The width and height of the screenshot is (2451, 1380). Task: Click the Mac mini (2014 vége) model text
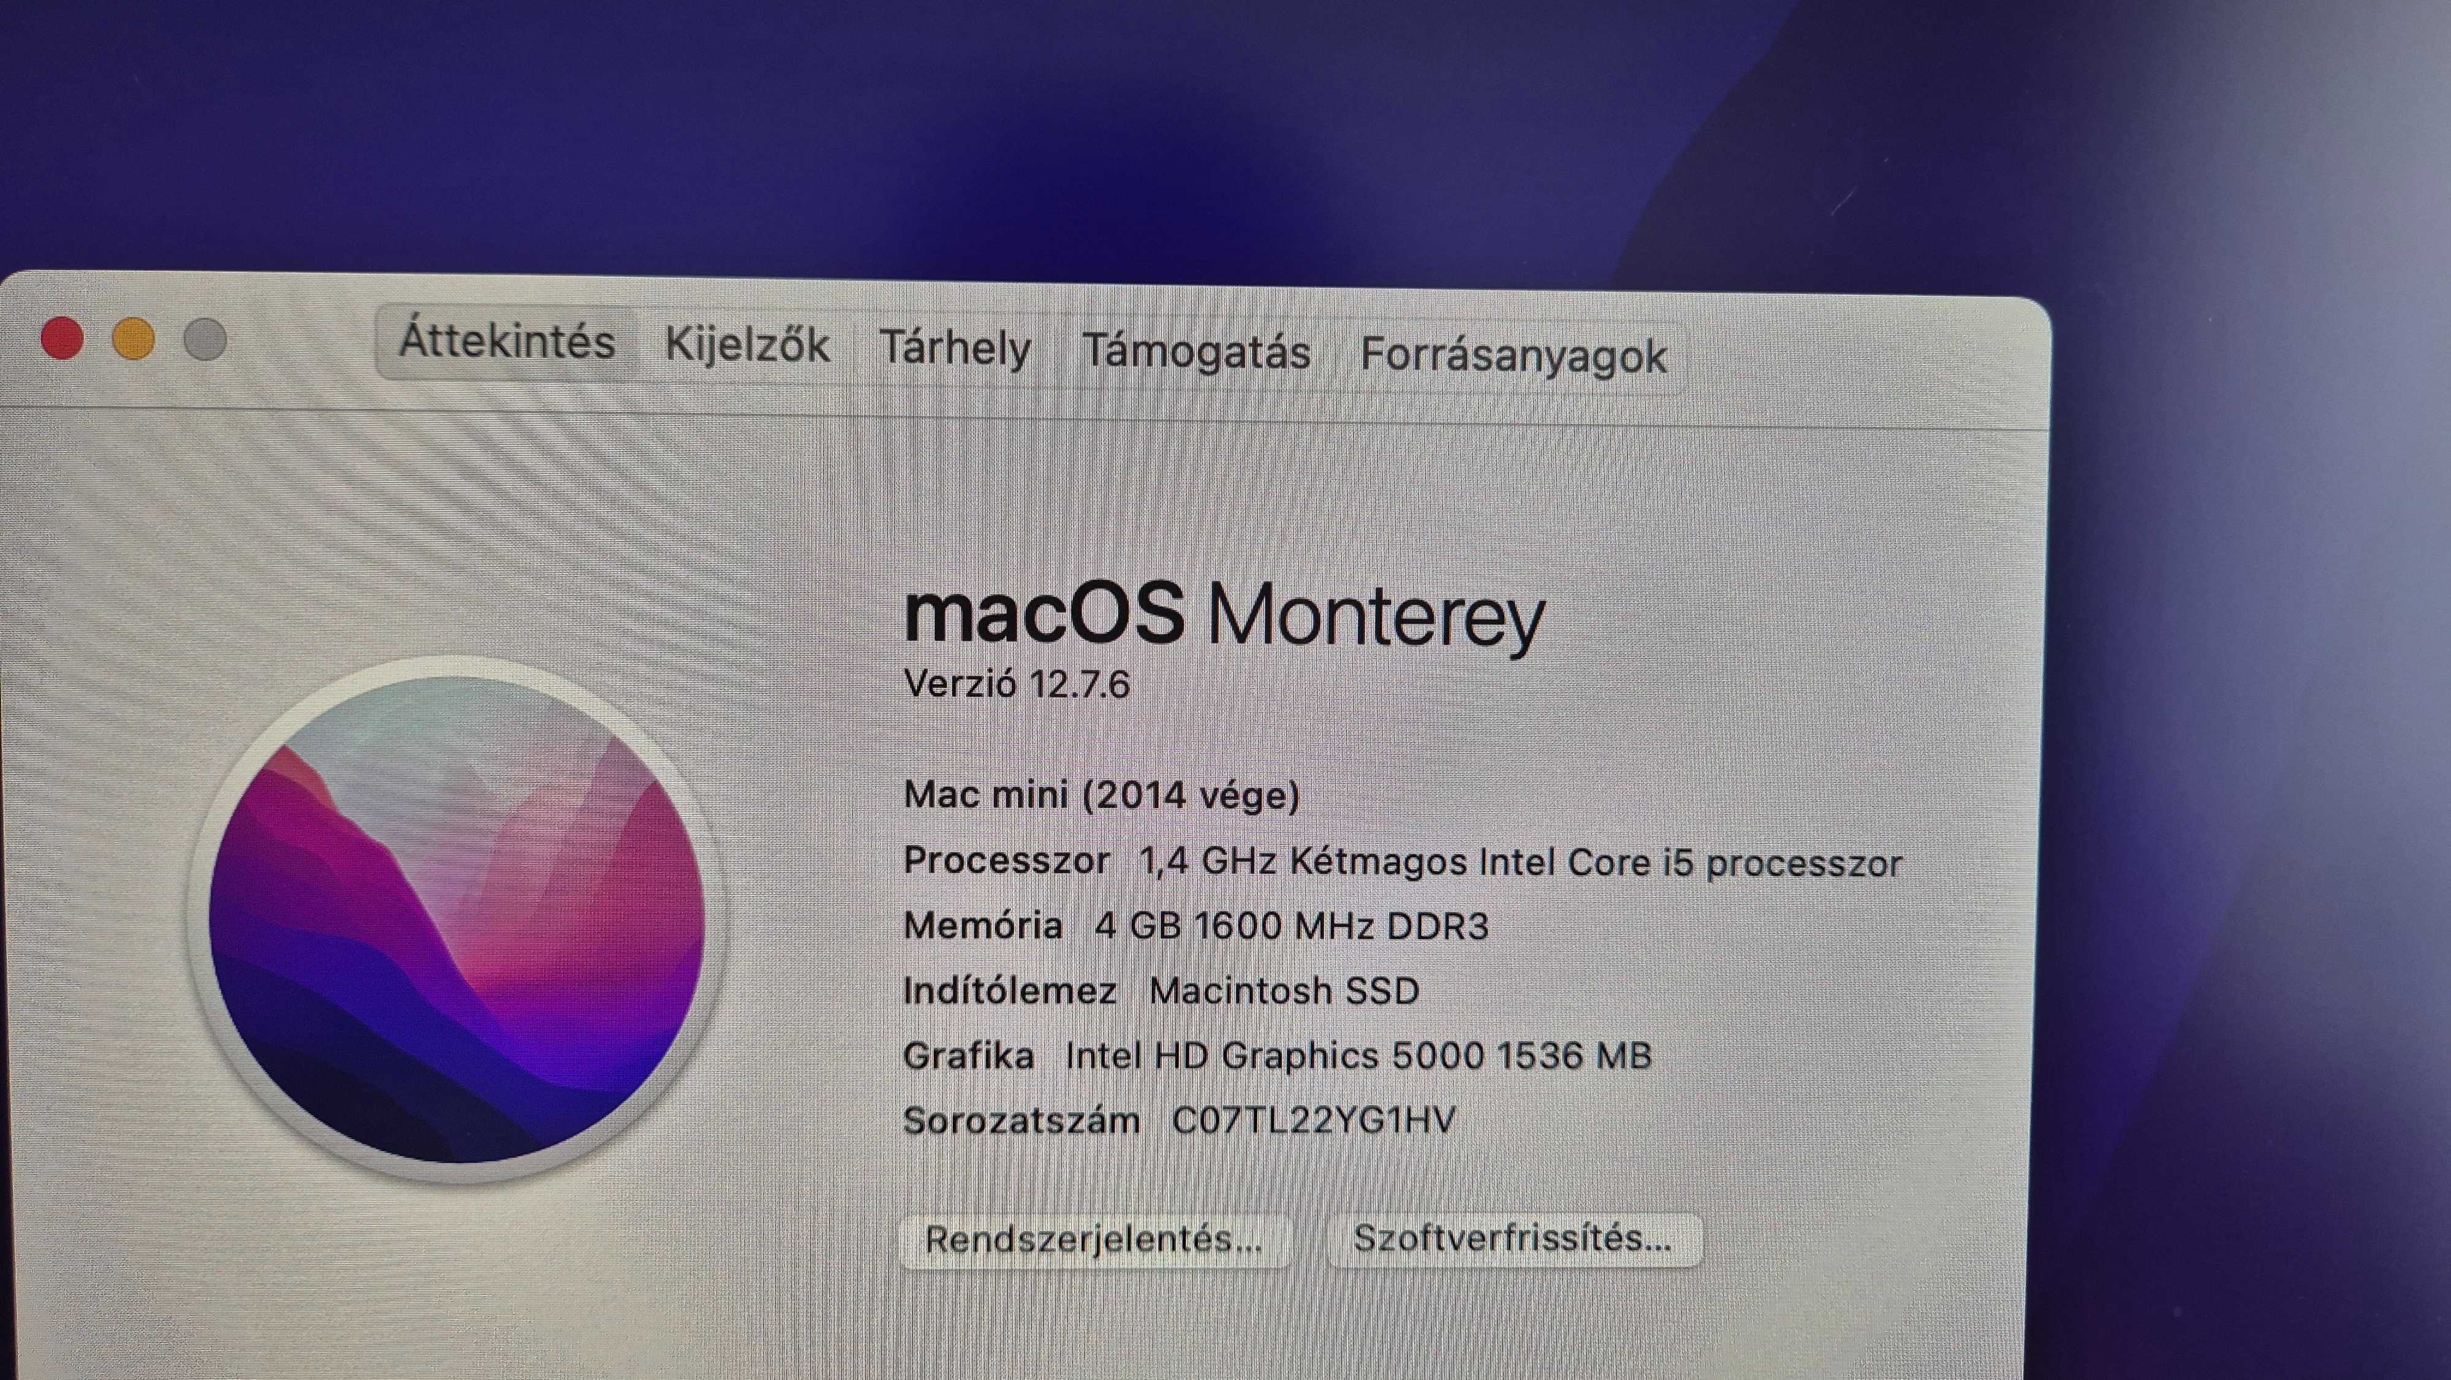click(1102, 795)
